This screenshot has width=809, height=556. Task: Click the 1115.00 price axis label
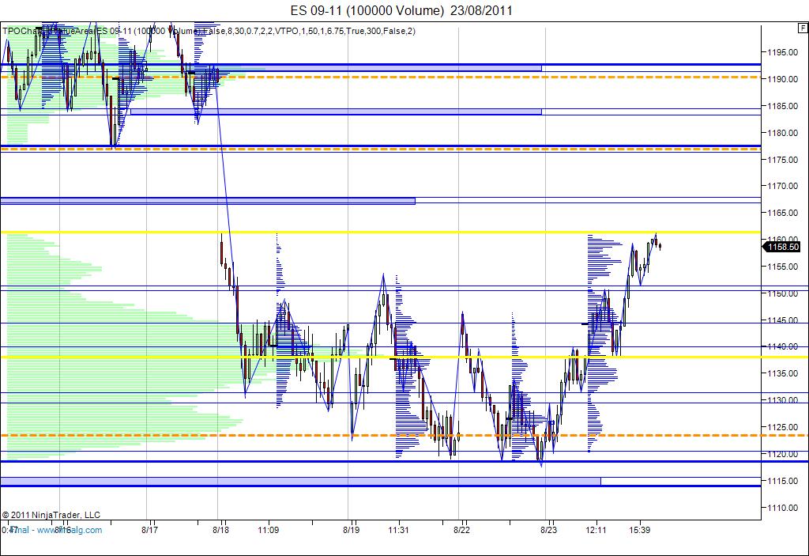783,481
